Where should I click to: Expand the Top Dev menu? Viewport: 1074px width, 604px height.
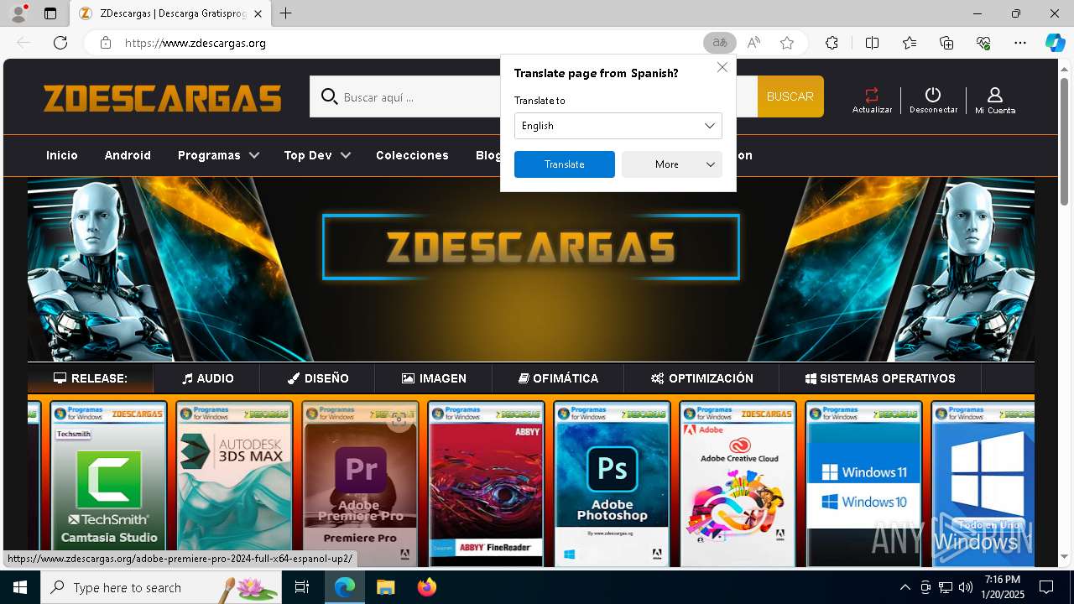pos(317,155)
